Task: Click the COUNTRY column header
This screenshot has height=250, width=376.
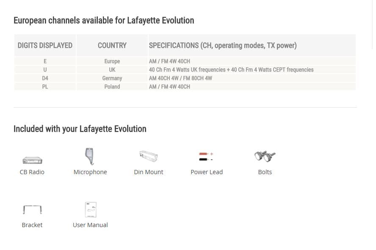Action: pos(112,45)
